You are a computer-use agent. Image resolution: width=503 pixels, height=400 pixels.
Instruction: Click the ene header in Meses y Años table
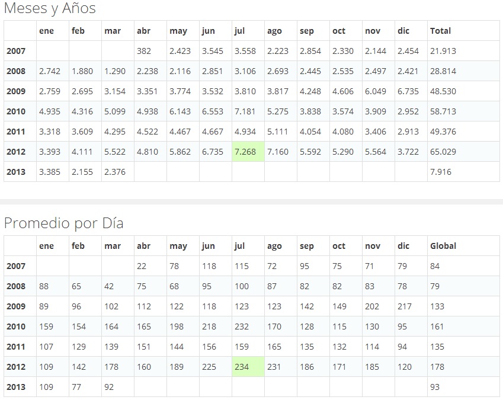pyautogui.click(x=46, y=31)
